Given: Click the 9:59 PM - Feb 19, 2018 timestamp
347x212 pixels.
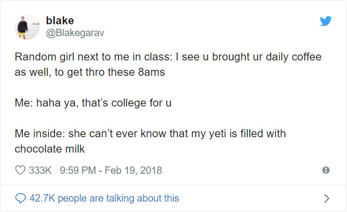Looking at the screenshot, I should click(111, 170).
